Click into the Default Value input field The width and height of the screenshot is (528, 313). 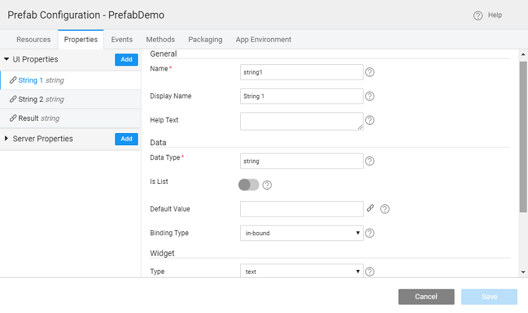pyautogui.click(x=301, y=209)
